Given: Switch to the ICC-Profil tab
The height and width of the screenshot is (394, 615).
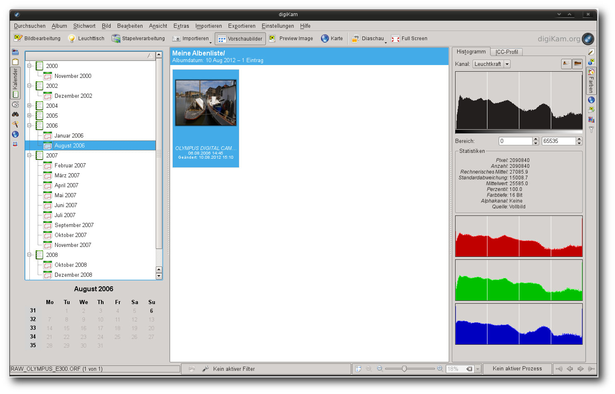Looking at the screenshot, I should click(x=506, y=52).
